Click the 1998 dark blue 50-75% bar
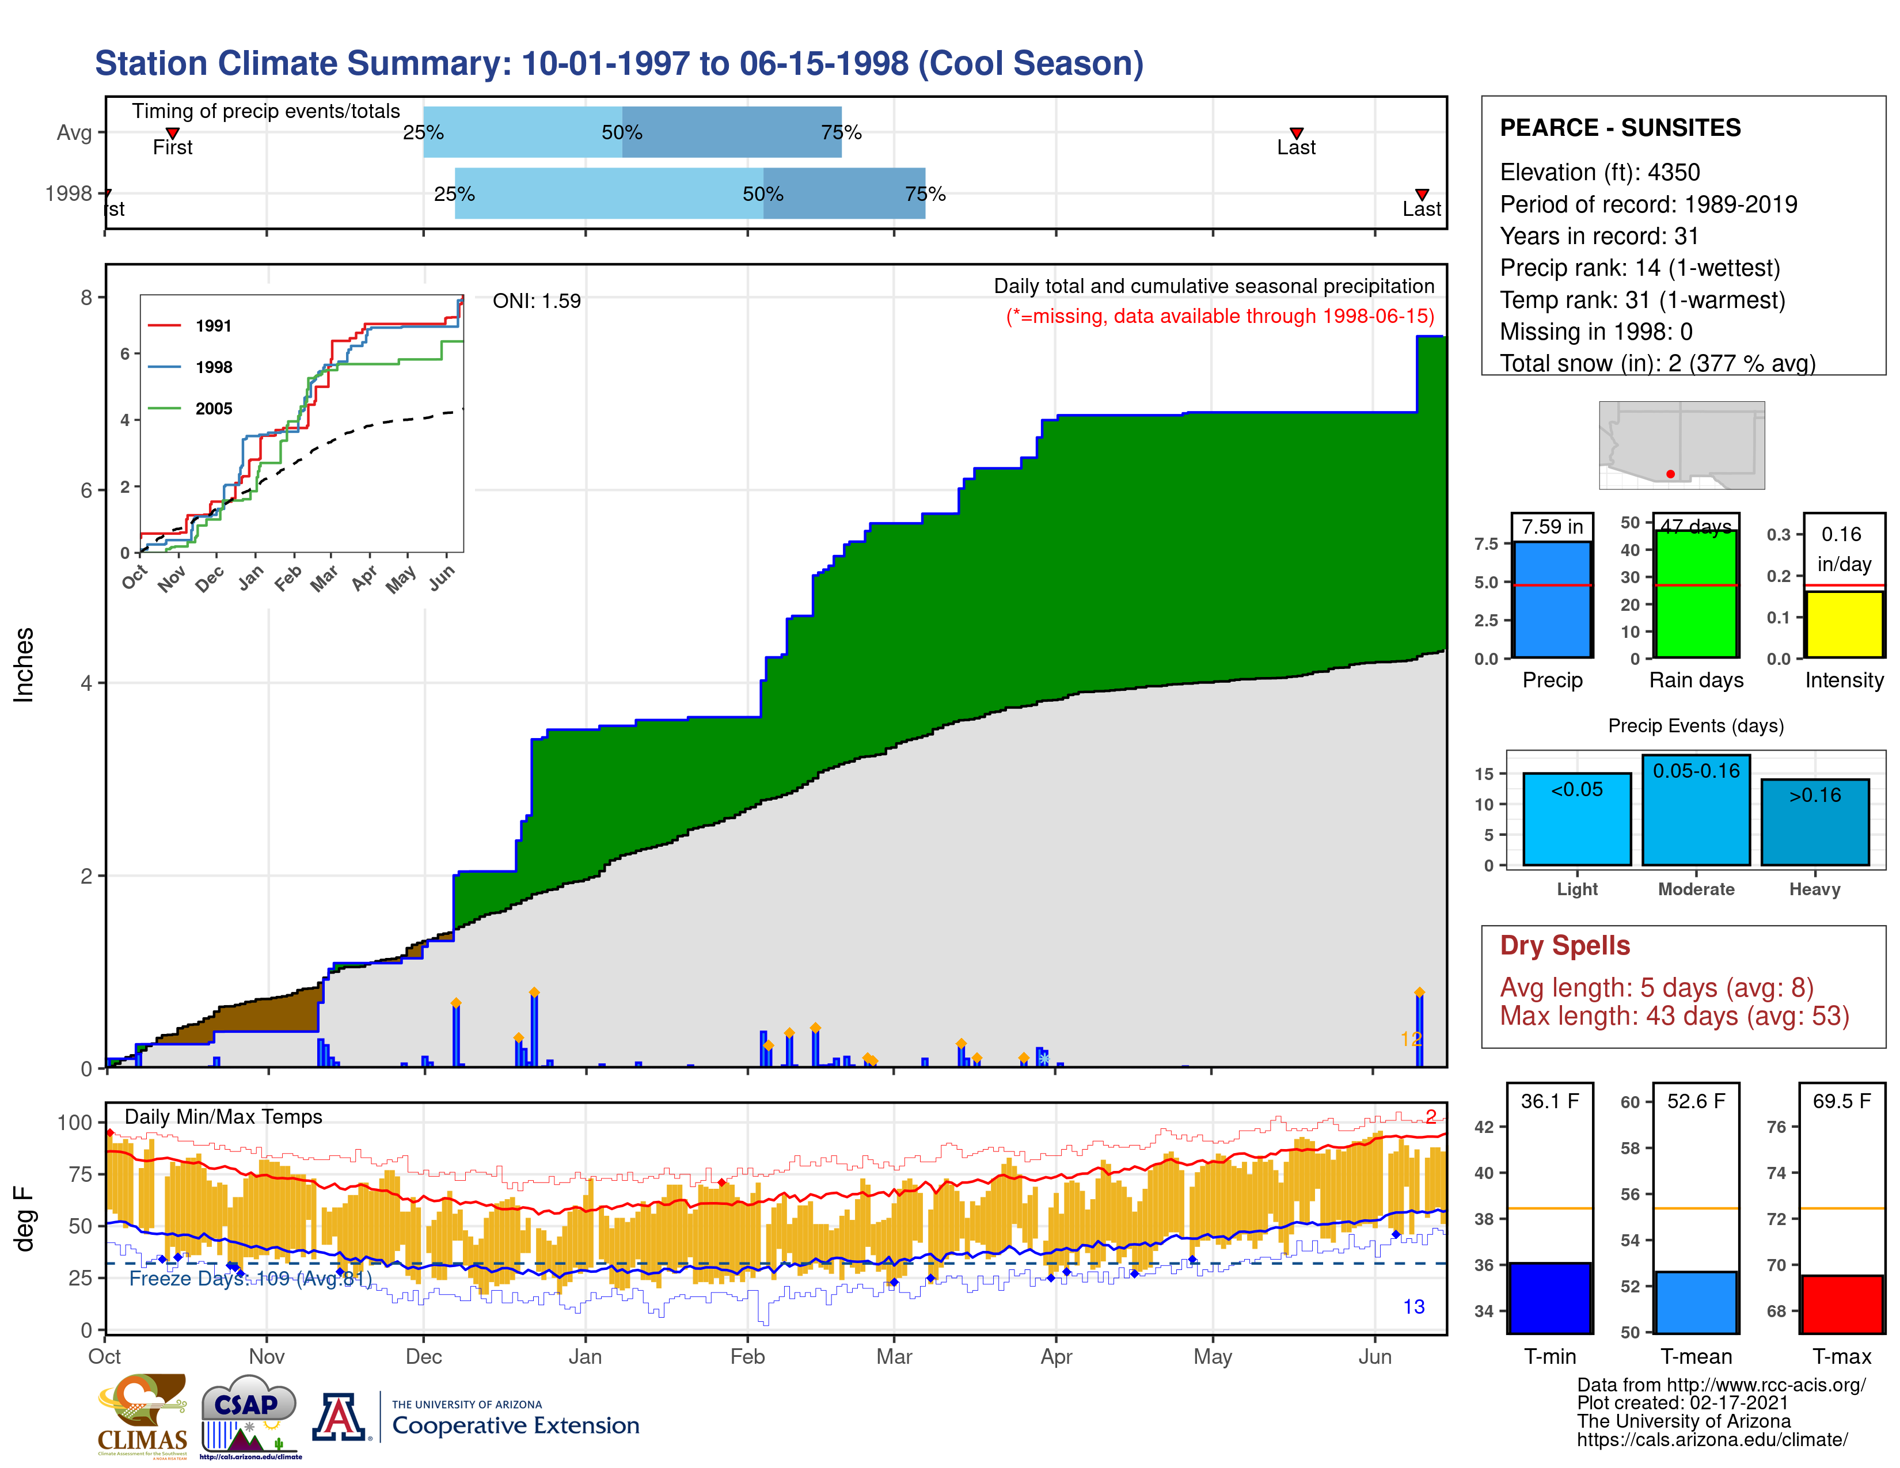The image size is (1900, 1468). [844, 193]
